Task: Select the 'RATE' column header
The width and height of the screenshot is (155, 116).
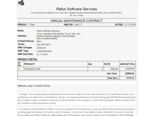Action: [107, 64]
